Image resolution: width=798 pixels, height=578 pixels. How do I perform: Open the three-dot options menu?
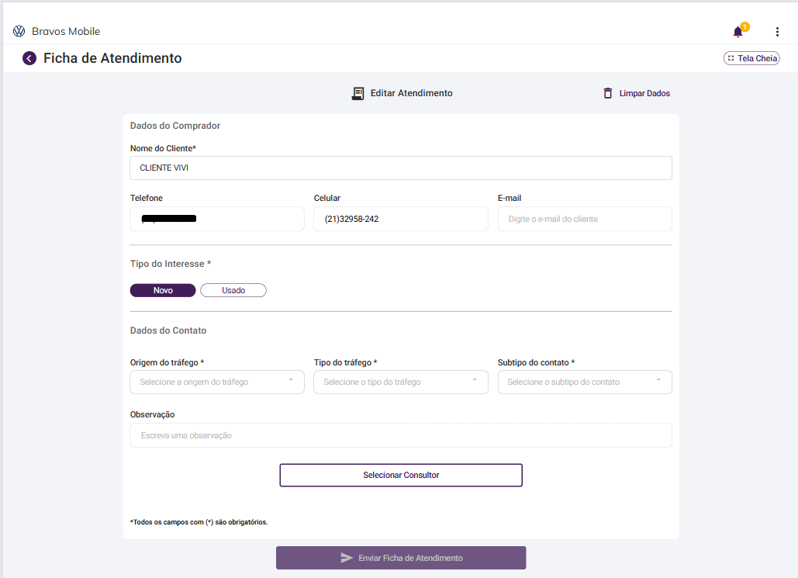(777, 32)
